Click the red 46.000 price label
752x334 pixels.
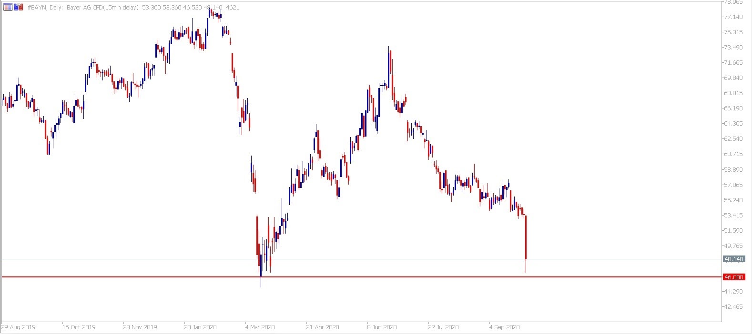(x=733, y=277)
